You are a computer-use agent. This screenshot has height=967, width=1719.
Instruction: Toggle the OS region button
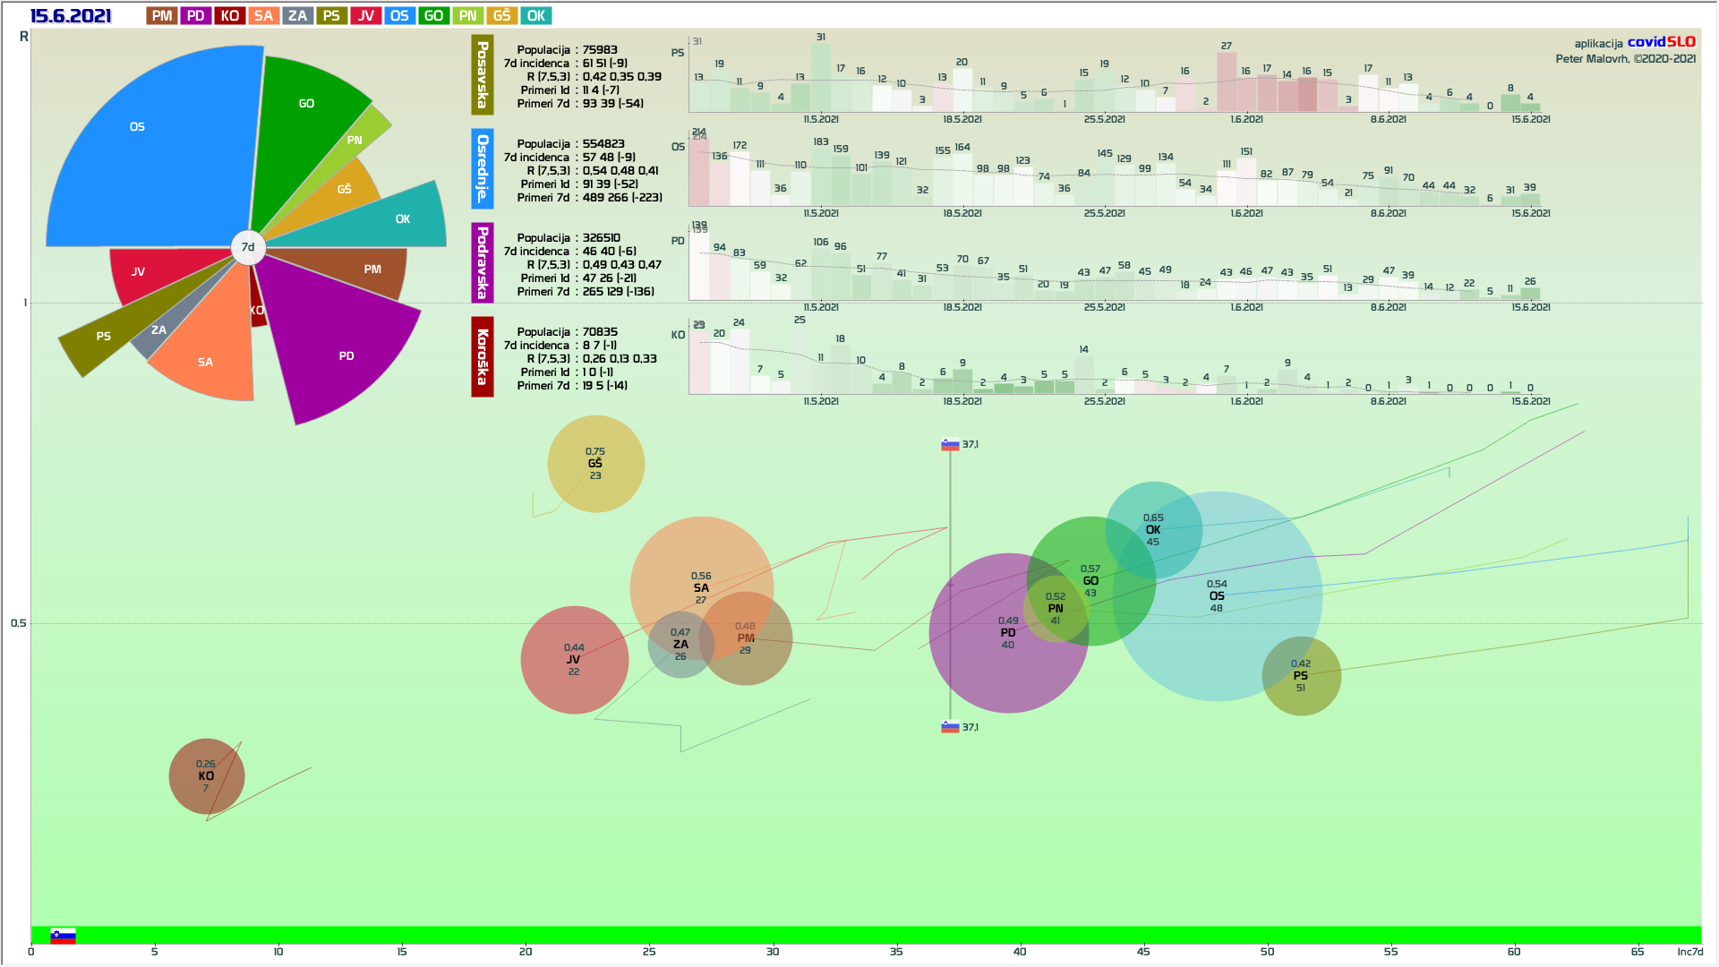pos(399,16)
